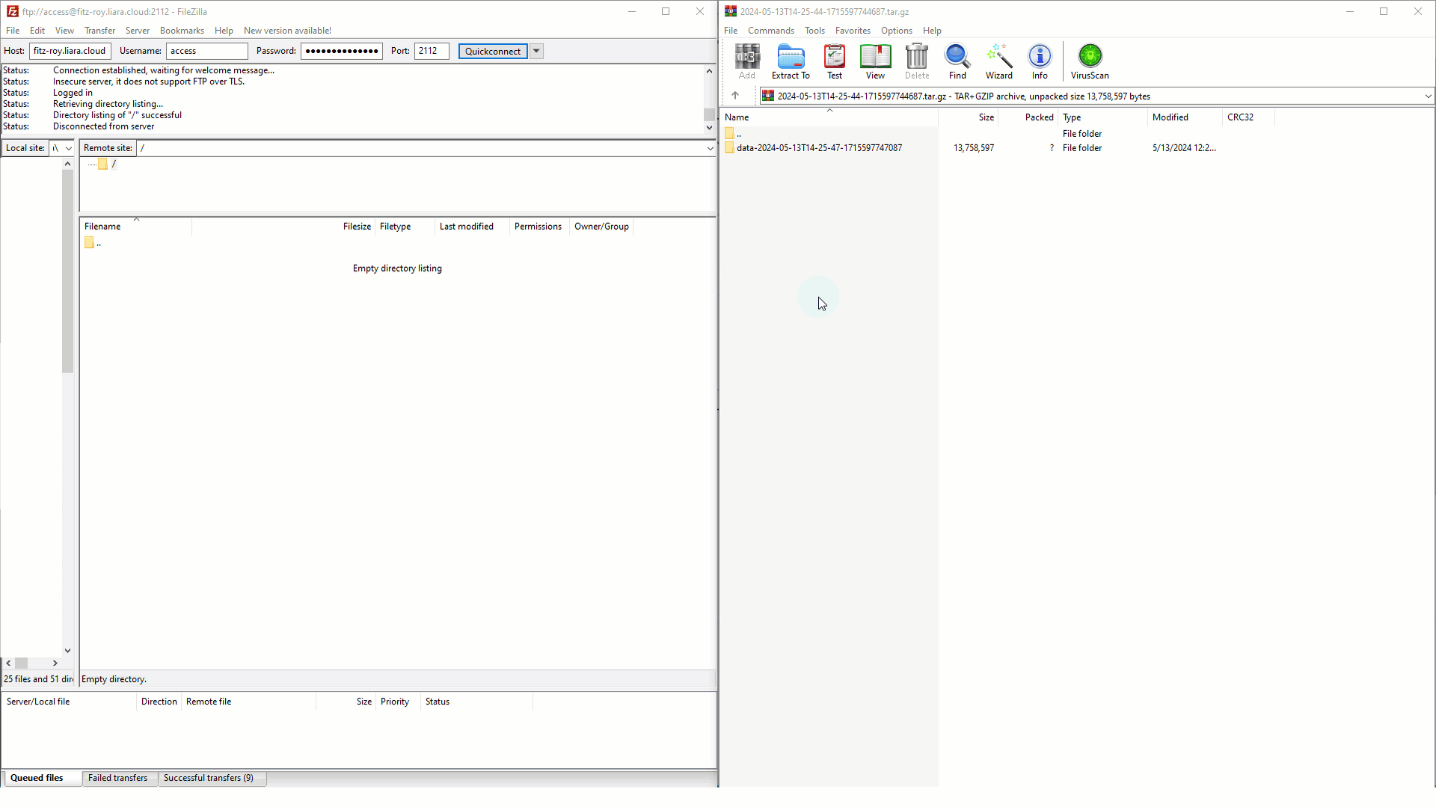Open FileZilla Transfer menu

click(x=99, y=31)
